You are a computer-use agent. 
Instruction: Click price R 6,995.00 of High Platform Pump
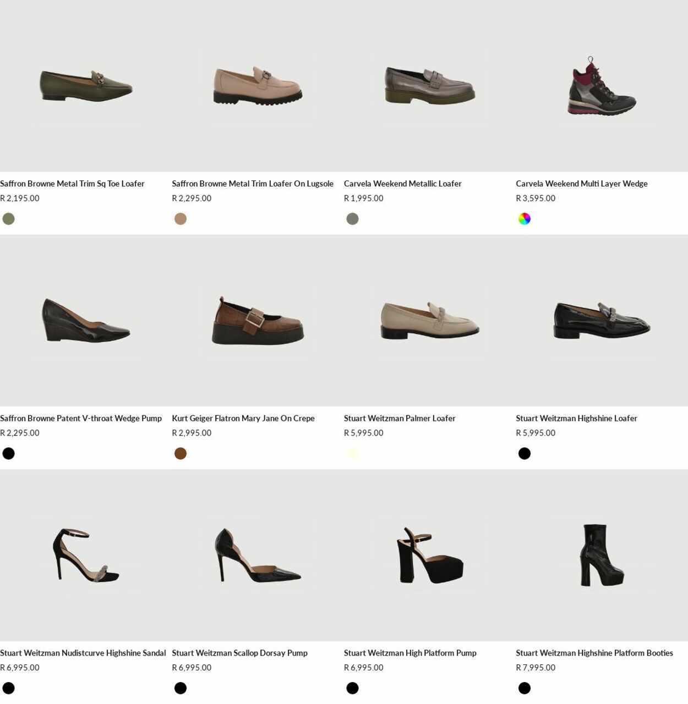(364, 668)
